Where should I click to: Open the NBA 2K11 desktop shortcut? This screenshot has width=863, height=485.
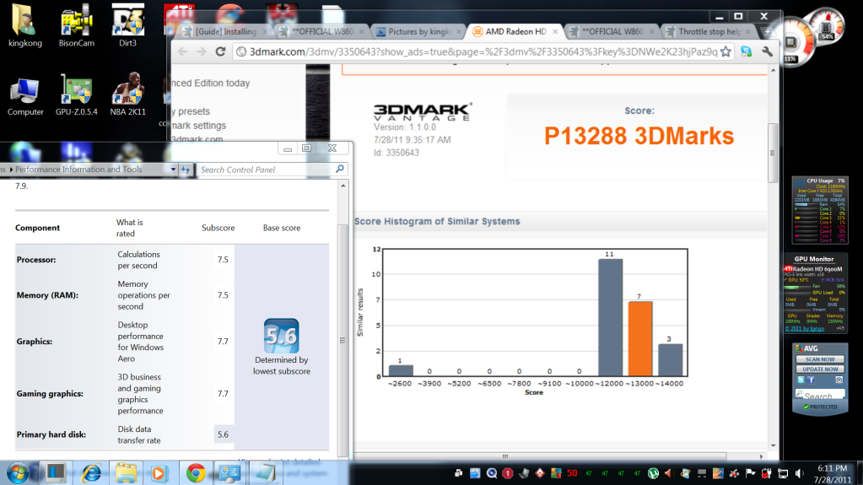(127, 94)
